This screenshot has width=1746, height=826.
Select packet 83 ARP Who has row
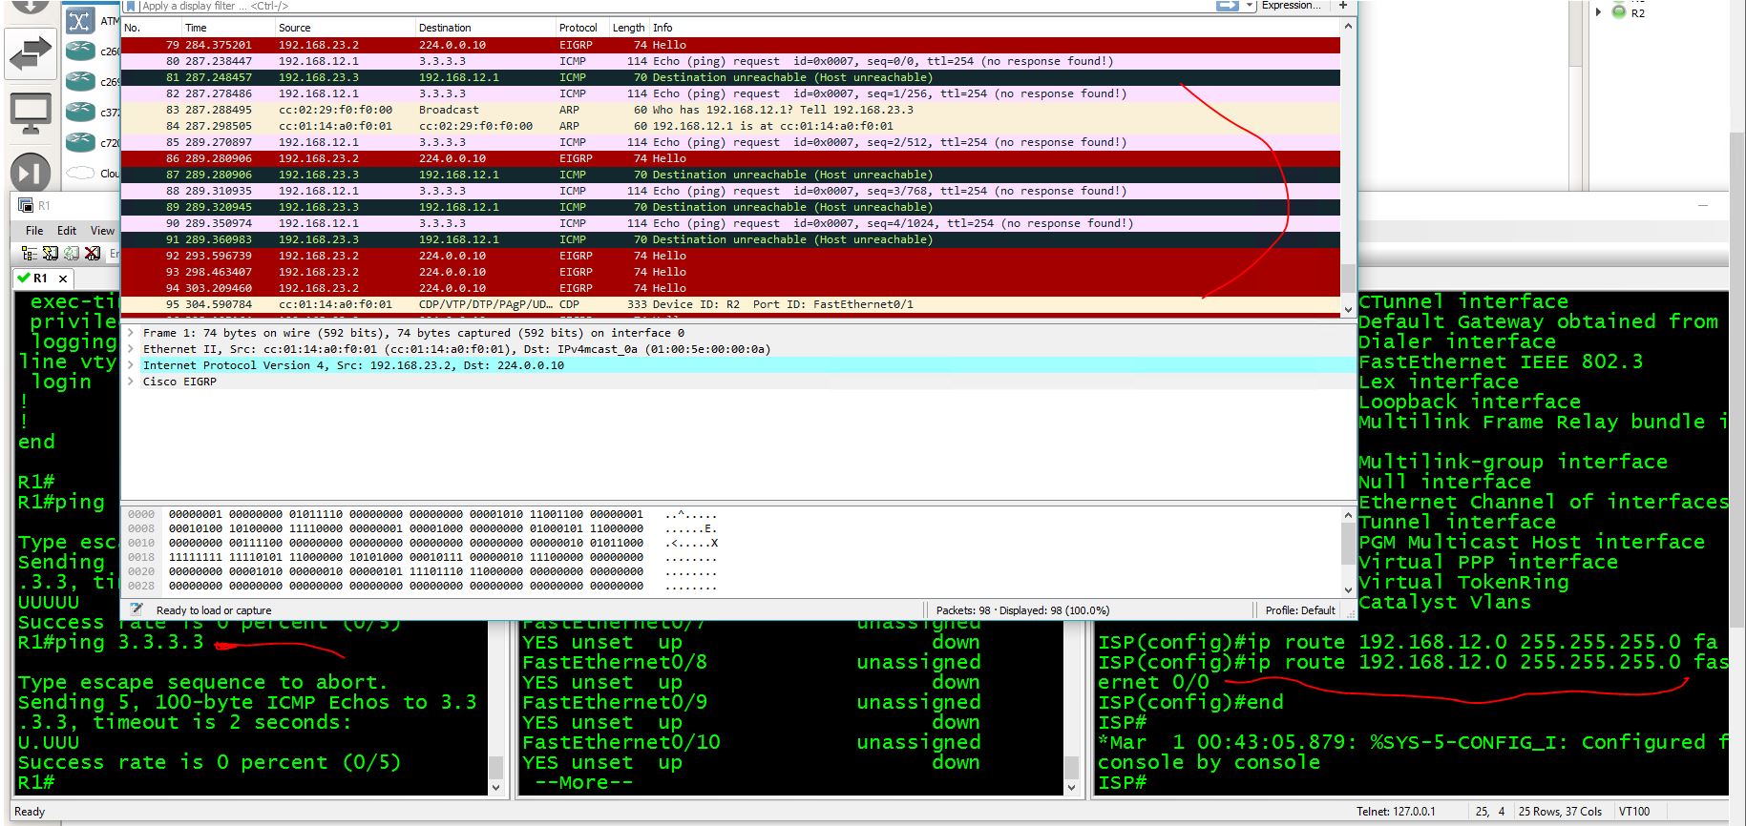[730, 110]
